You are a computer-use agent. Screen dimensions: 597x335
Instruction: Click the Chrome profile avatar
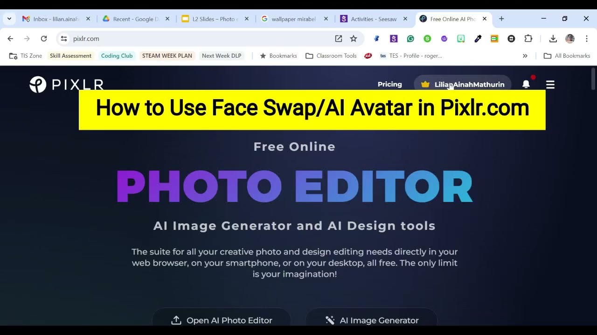570,39
